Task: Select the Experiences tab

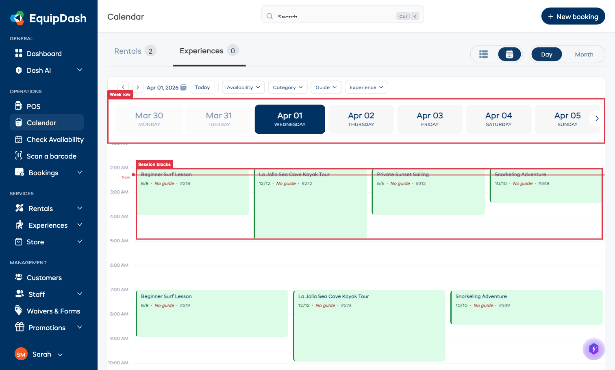Action: [201, 50]
